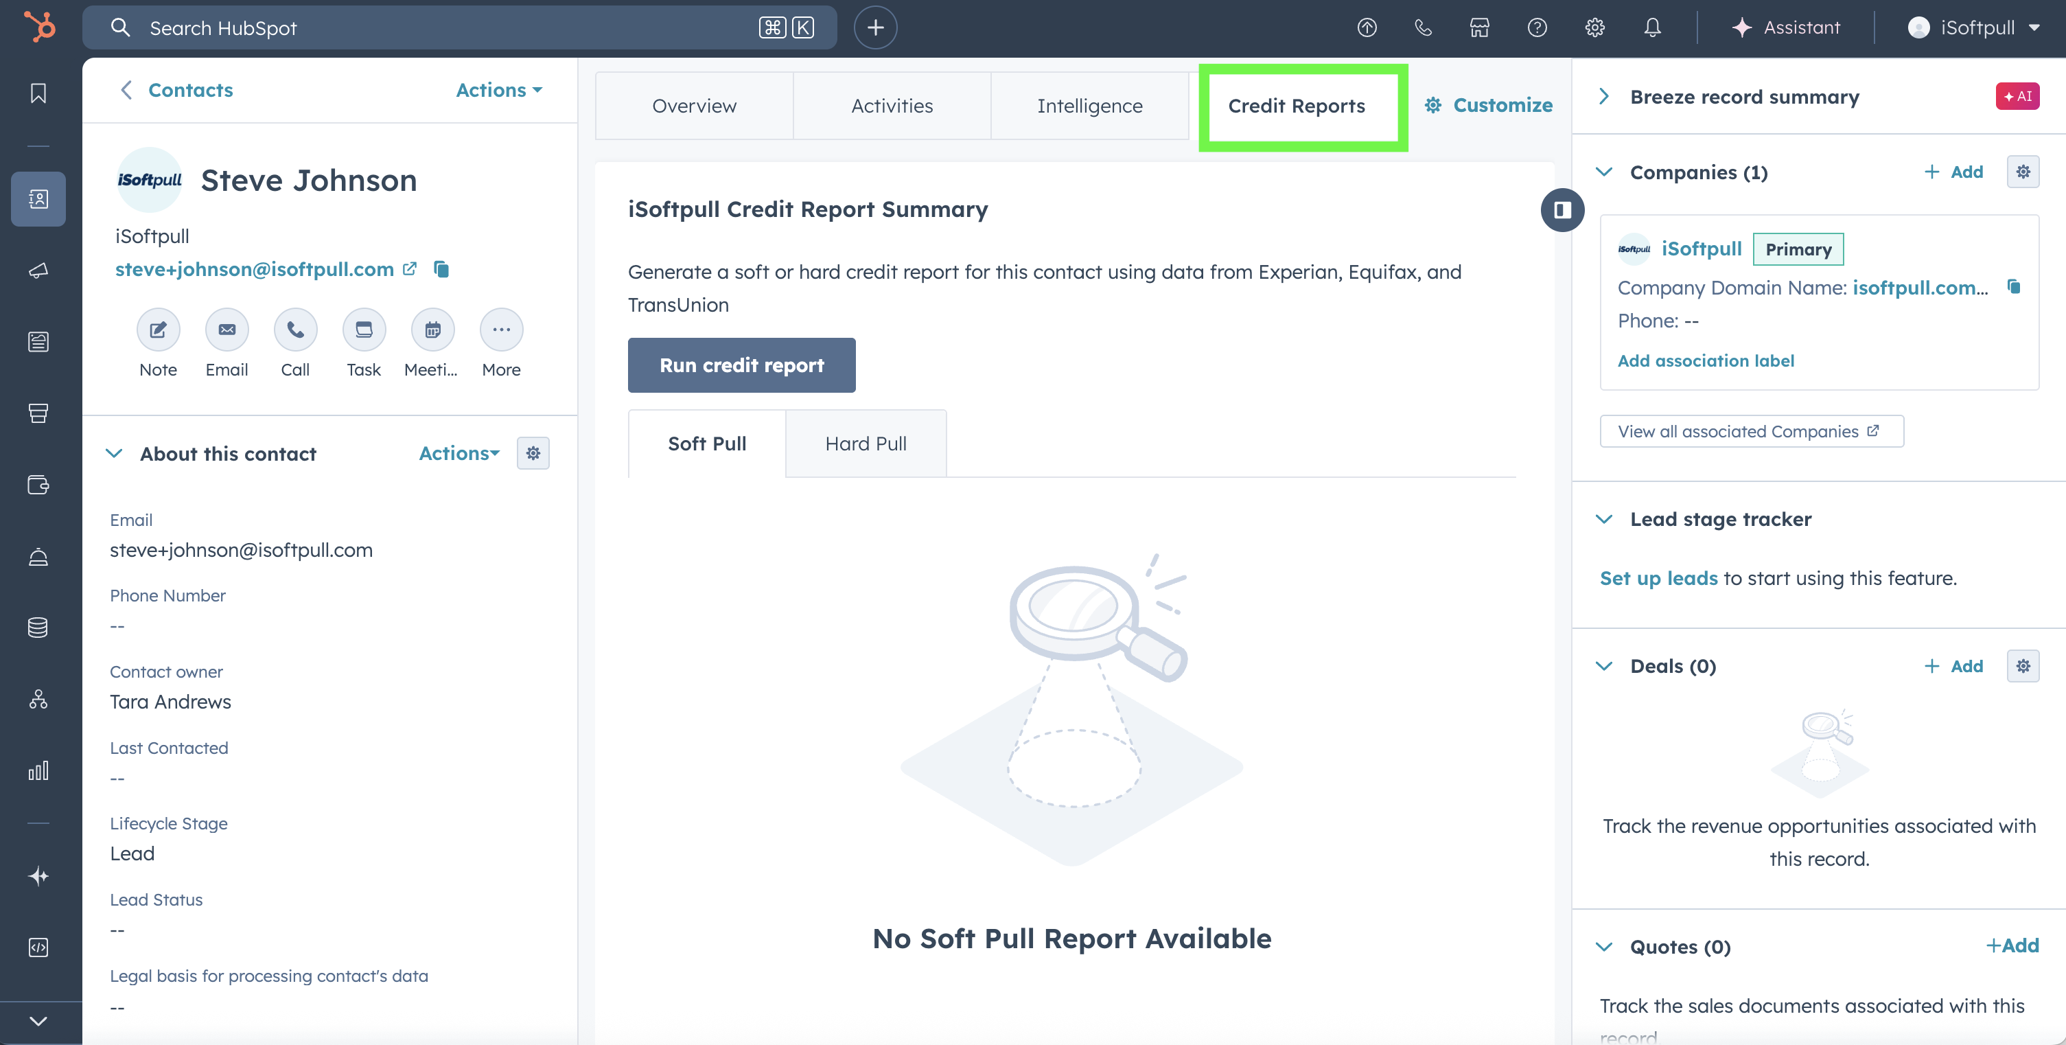Screen dimensions: 2066x1045
Task: Click the Set up leads link
Action: tap(1658, 578)
